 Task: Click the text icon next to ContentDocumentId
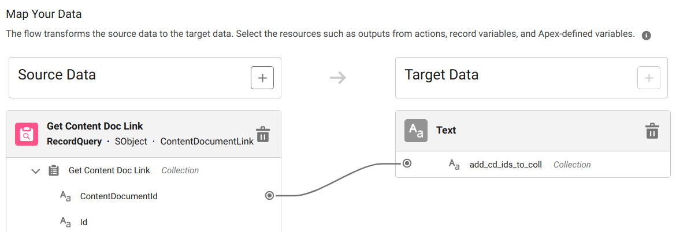point(65,196)
